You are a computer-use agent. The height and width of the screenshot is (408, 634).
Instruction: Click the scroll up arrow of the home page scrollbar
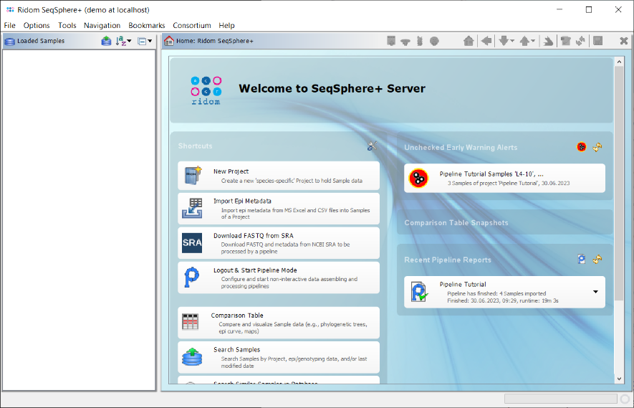coord(619,62)
